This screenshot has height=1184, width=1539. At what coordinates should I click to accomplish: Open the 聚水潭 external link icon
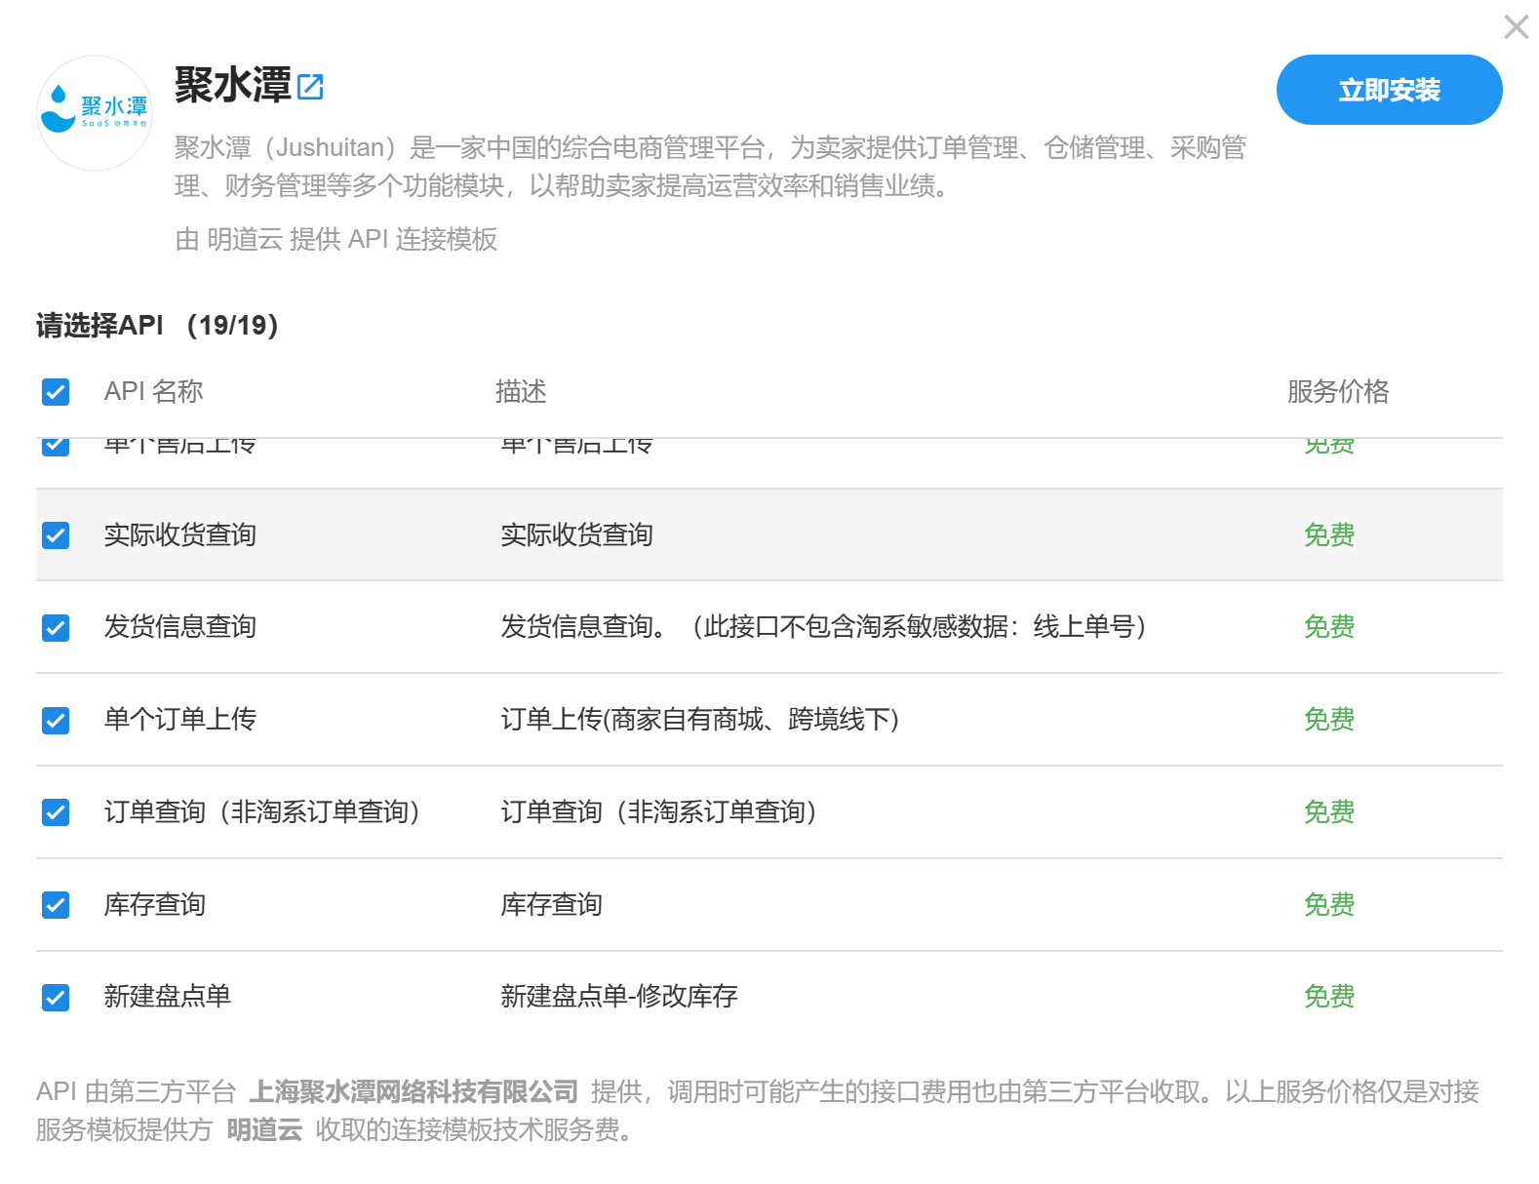tap(310, 87)
